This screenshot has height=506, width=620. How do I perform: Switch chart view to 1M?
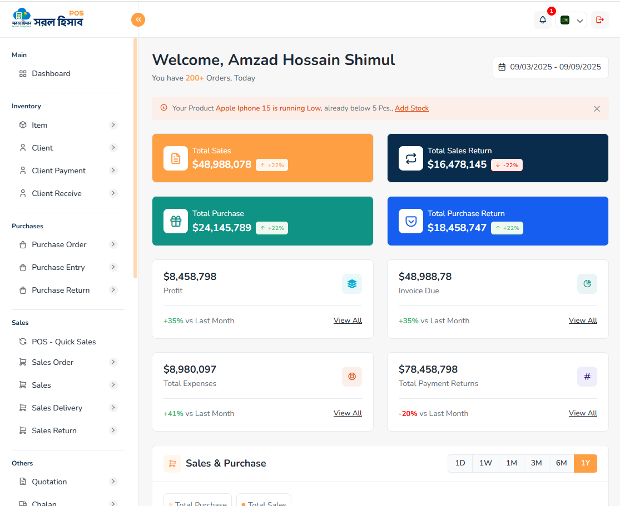[x=511, y=463]
